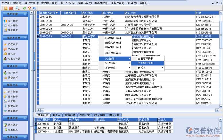
Task: Sort by 电话 column header
Action: coord(207,13)
